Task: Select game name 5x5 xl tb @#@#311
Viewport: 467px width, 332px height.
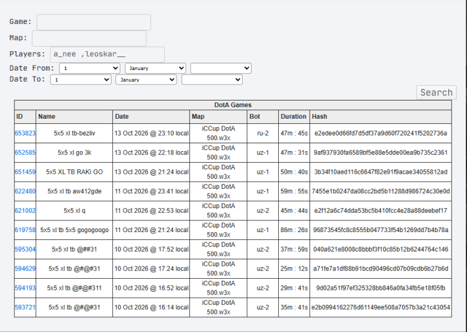Action: click(x=75, y=288)
